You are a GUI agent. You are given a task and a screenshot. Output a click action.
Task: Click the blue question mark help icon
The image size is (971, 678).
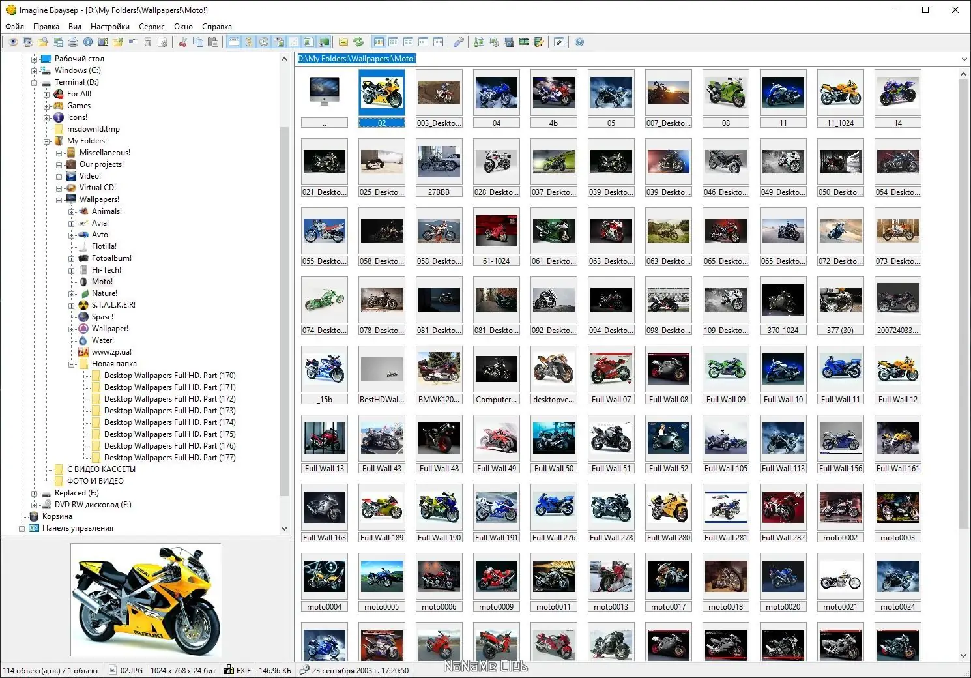click(x=579, y=42)
